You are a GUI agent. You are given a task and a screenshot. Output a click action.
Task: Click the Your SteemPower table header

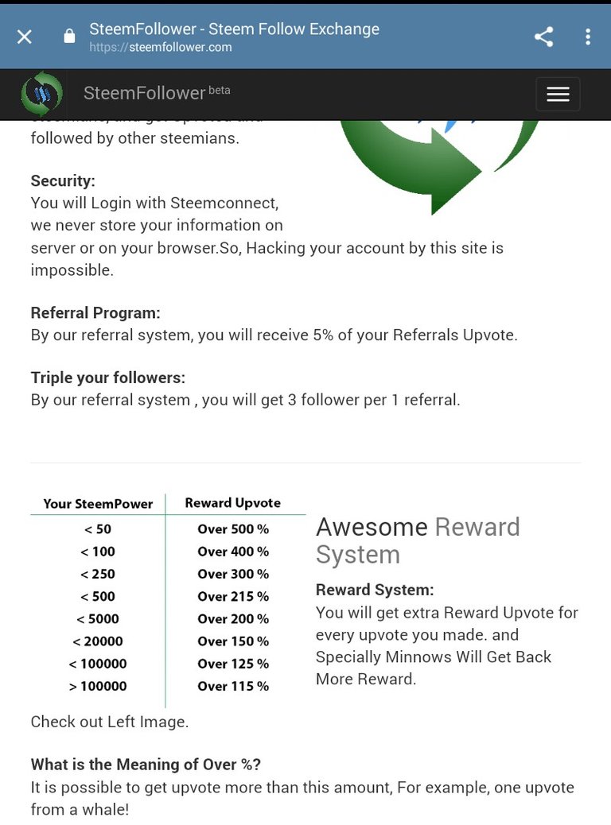tap(98, 504)
